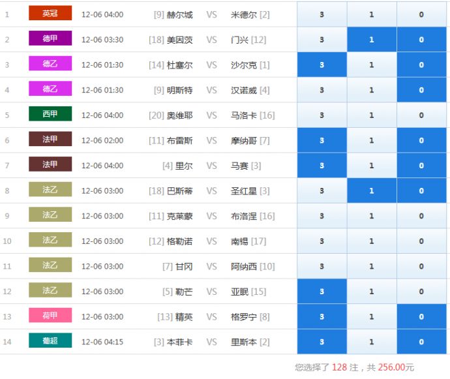The width and height of the screenshot is (450, 379).
Task: Click home team name 本菲卡
Action: (x=179, y=342)
